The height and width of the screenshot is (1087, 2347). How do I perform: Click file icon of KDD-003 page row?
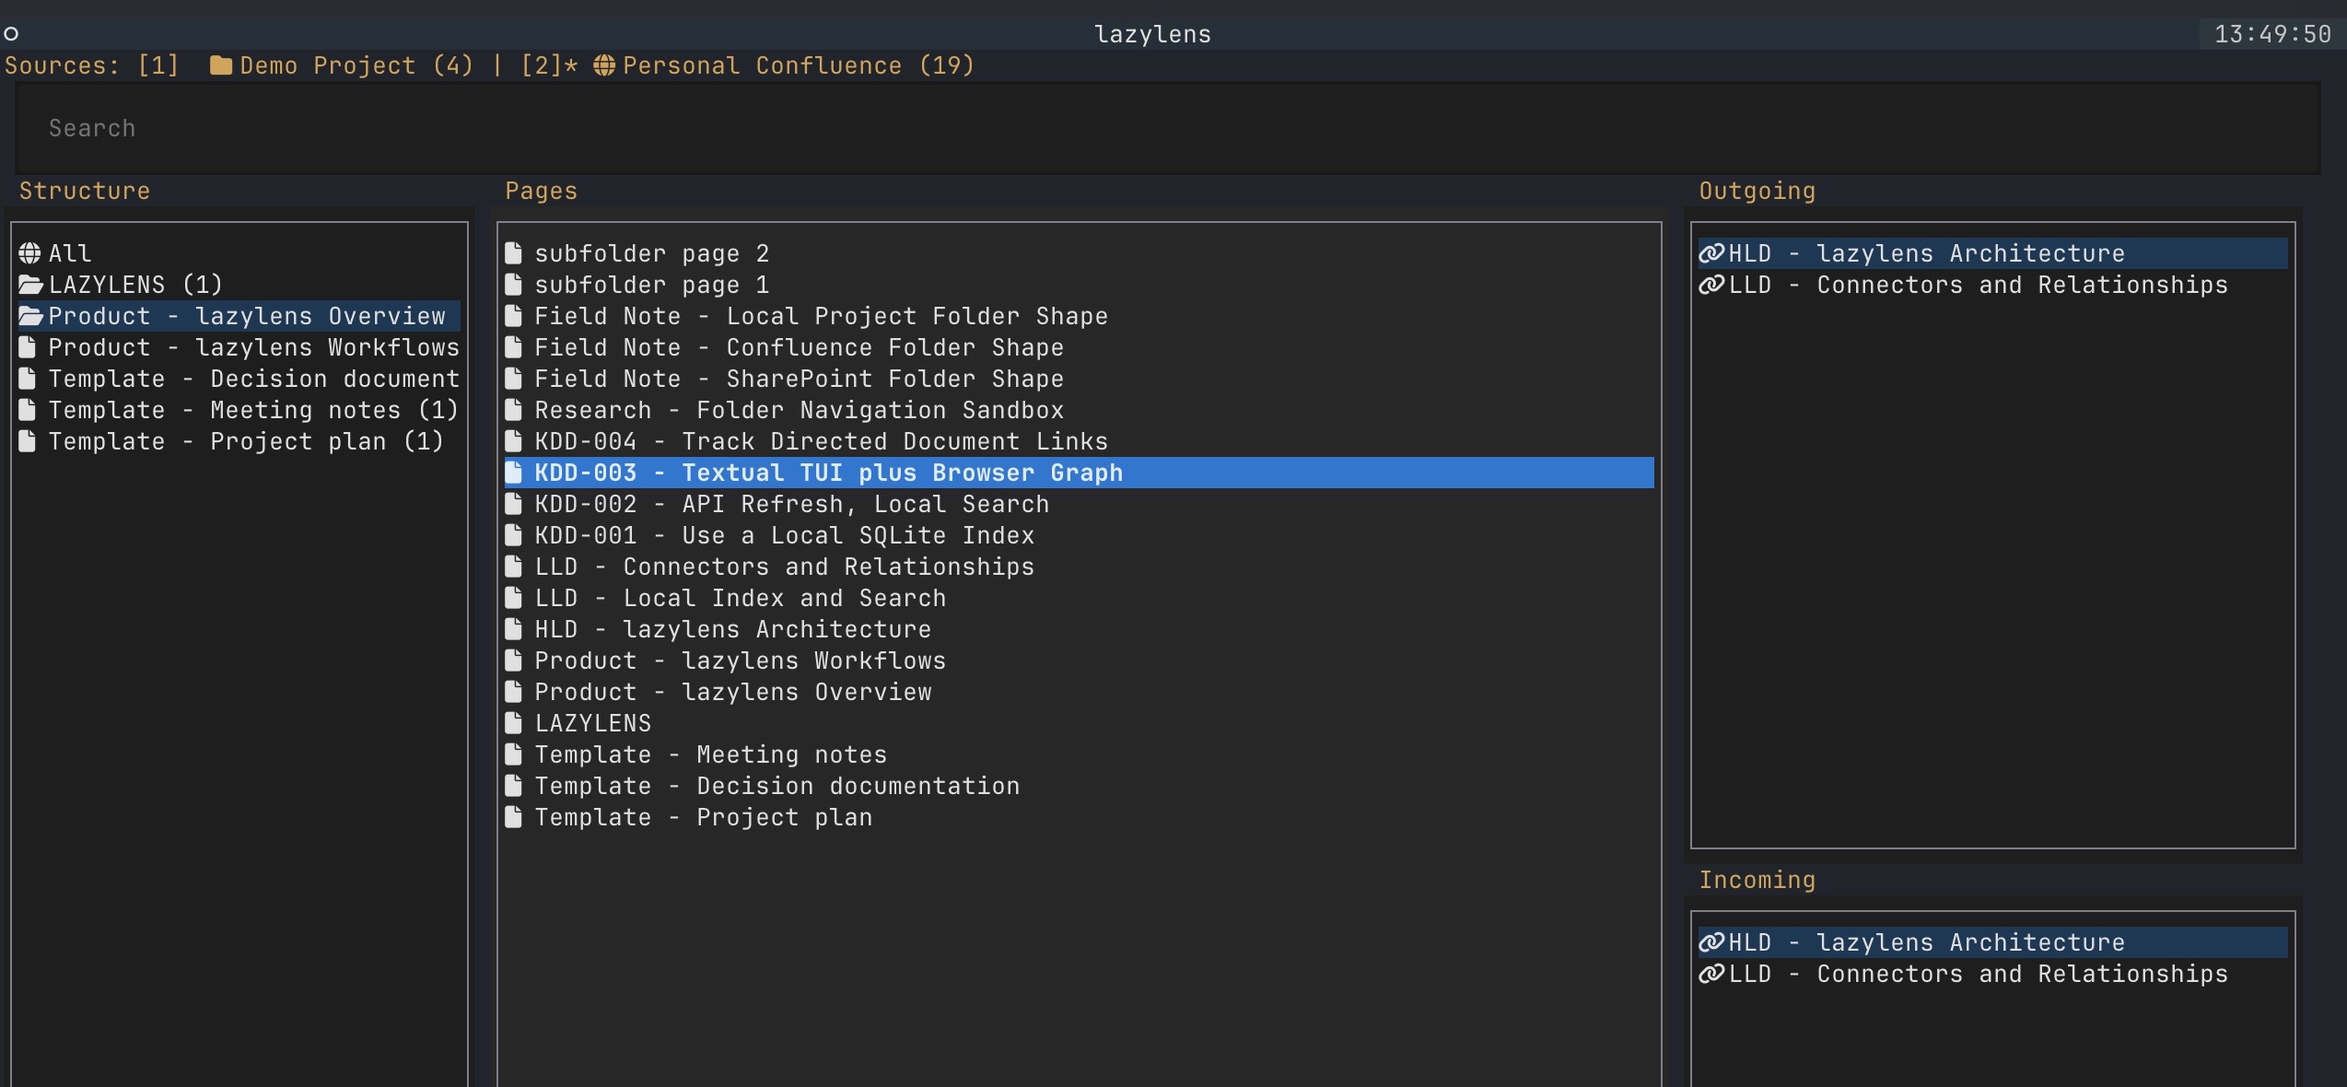pos(514,473)
